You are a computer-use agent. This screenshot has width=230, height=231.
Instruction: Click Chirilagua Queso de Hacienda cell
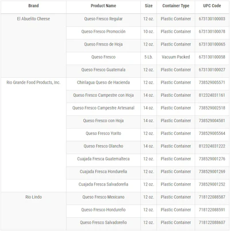[x=103, y=82]
